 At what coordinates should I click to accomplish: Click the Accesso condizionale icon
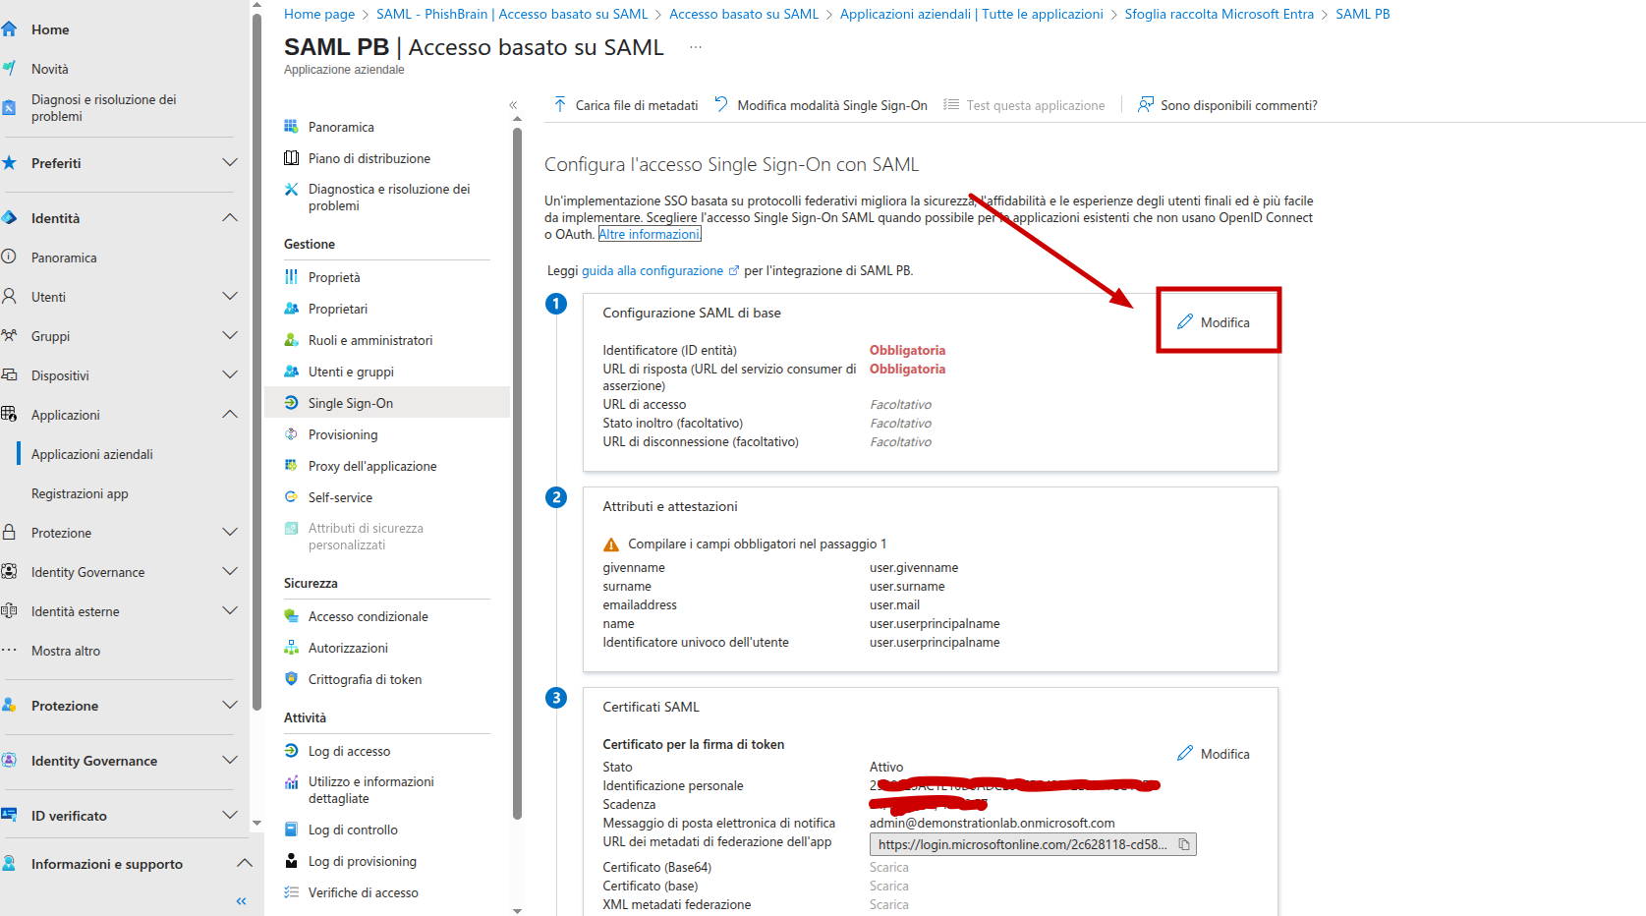[291, 616]
